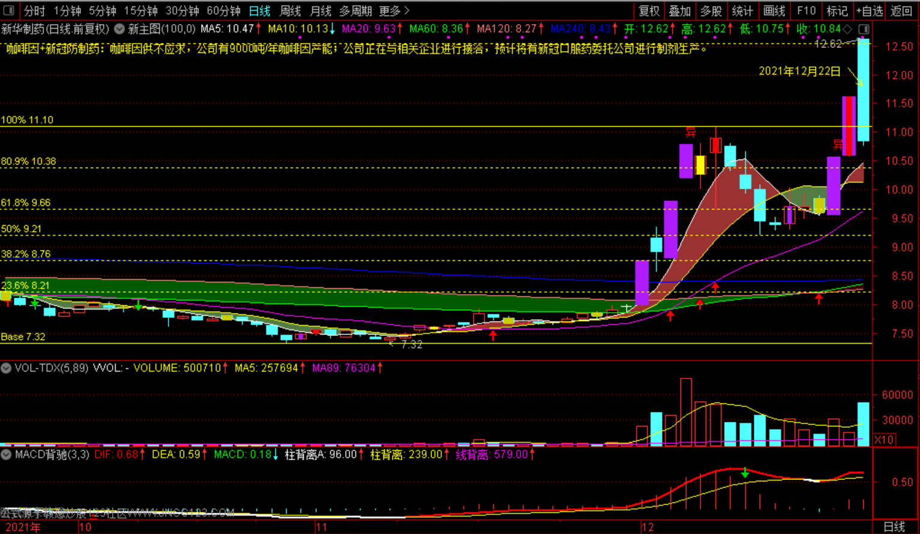Screen dimensions: 920x534
Task: Expand 更多 for more chart periods
Action: tap(394, 11)
